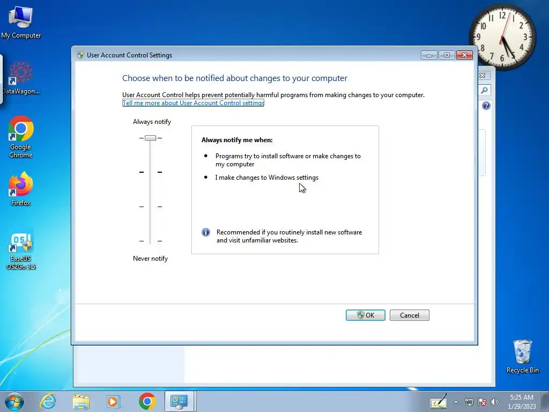Open Internet Explorer from taskbar

coord(48,401)
